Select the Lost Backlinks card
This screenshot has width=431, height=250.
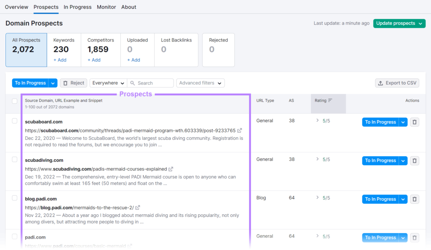tap(176, 50)
